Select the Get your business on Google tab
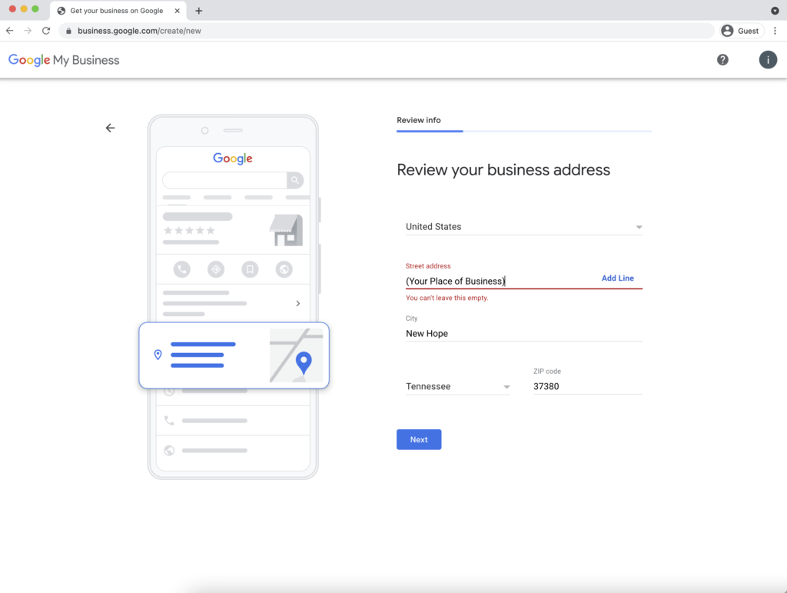787x593 pixels. (x=117, y=11)
